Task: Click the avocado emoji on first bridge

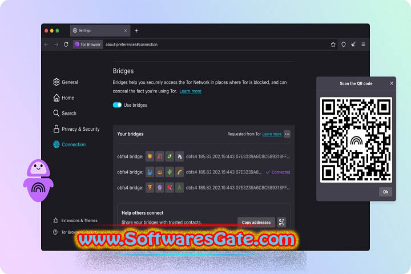Action: (x=170, y=156)
